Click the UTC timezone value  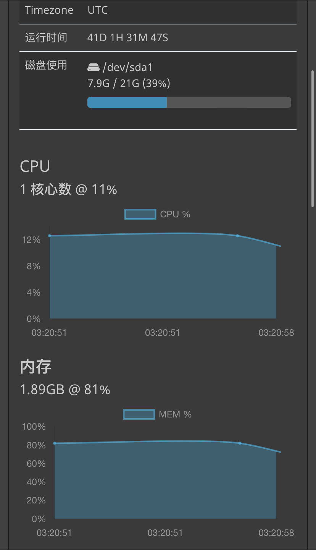tap(98, 10)
